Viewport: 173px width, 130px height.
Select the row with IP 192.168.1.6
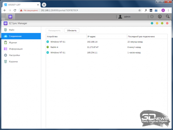pyautogui.click(x=106, y=42)
